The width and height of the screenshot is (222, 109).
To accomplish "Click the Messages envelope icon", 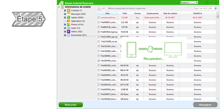I will 69,14.
